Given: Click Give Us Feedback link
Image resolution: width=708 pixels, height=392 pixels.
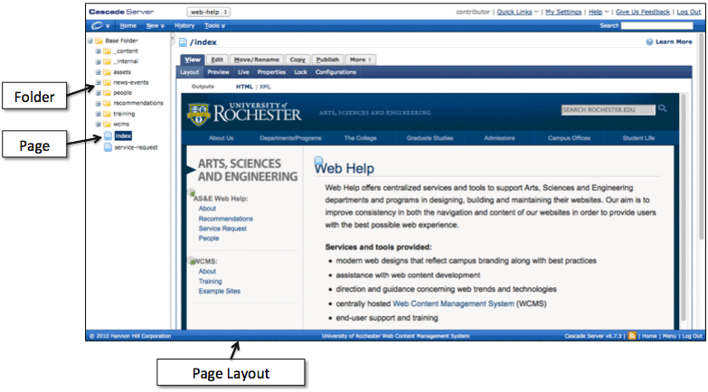Looking at the screenshot, I should (643, 12).
